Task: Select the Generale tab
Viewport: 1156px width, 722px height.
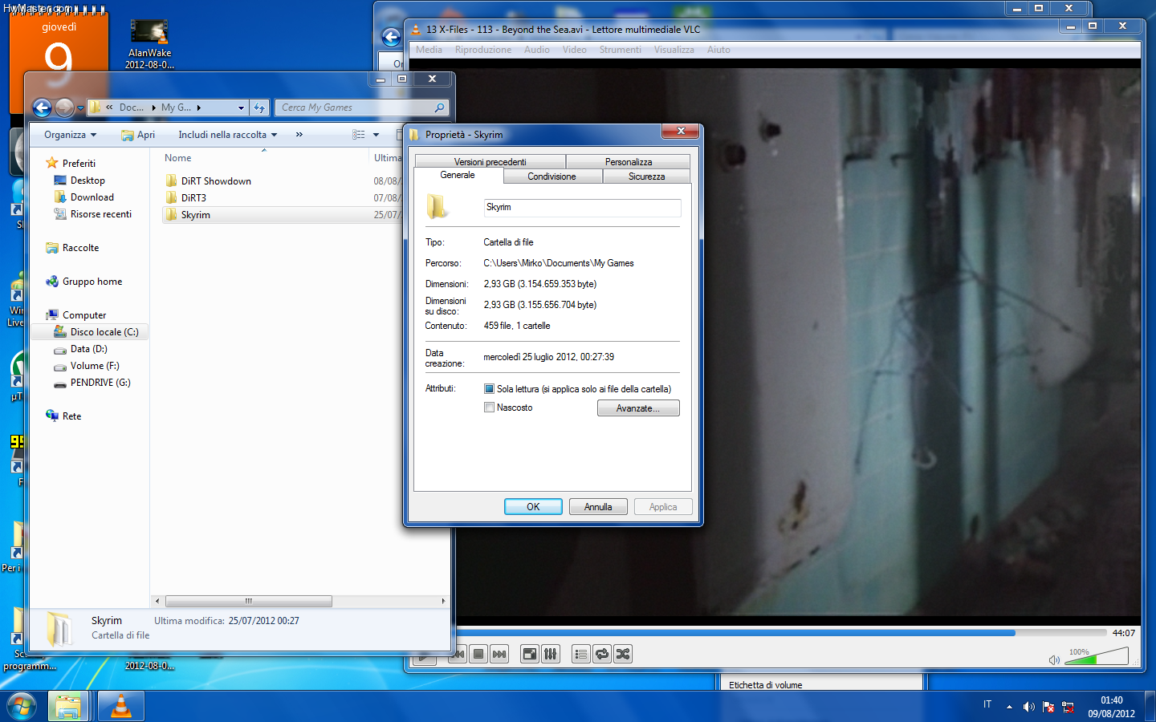Action: tap(458, 175)
